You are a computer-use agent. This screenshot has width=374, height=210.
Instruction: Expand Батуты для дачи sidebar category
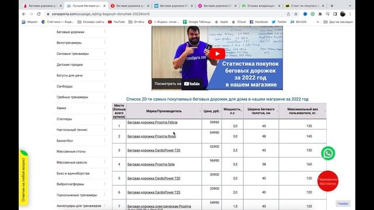(105, 75)
